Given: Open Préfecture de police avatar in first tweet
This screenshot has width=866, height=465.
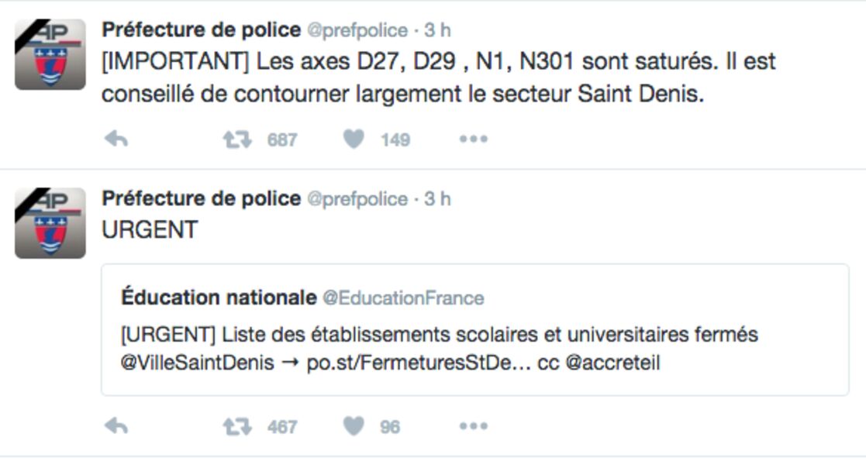Looking at the screenshot, I should pyautogui.click(x=50, y=54).
